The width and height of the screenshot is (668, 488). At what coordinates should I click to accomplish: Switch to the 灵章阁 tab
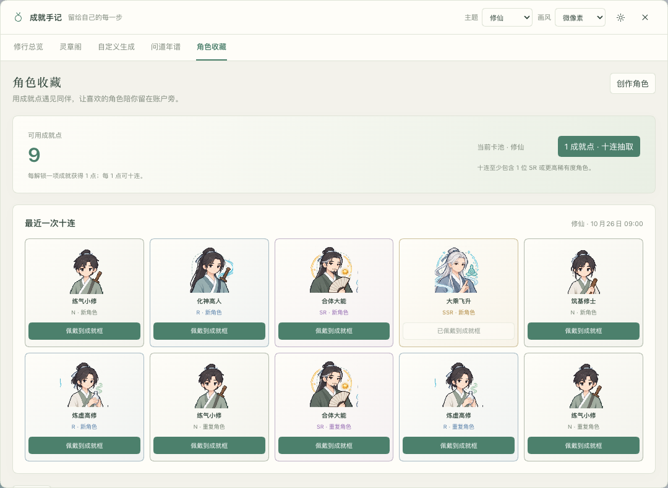71,47
